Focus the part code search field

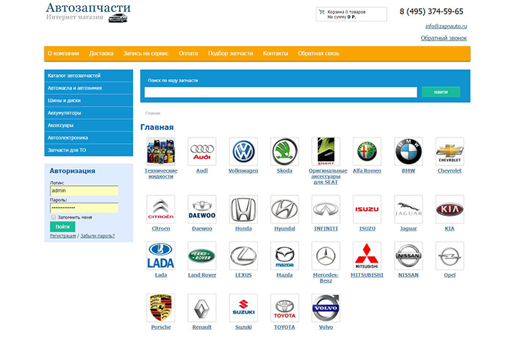click(281, 93)
